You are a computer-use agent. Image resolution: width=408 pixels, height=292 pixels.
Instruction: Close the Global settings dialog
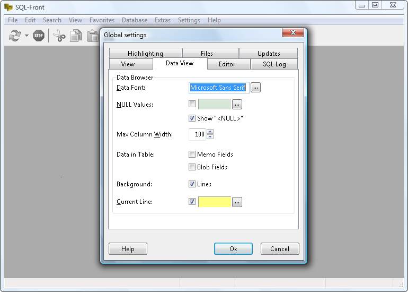(293, 32)
